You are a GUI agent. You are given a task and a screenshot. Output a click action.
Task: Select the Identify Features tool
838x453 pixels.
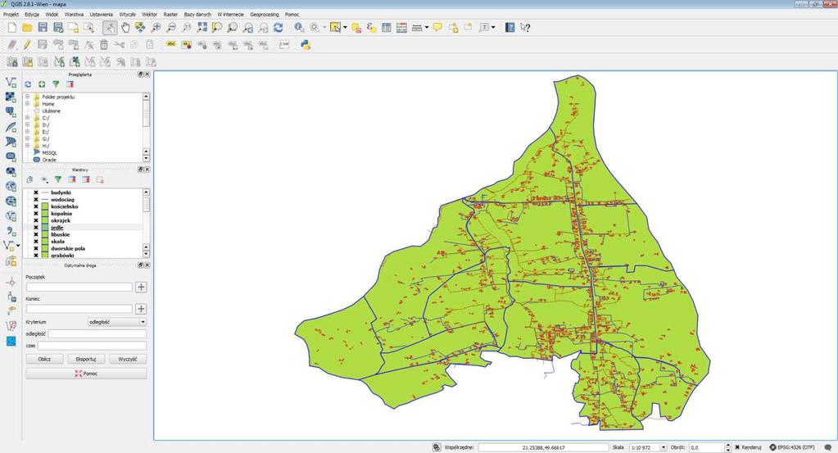click(299, 27)
